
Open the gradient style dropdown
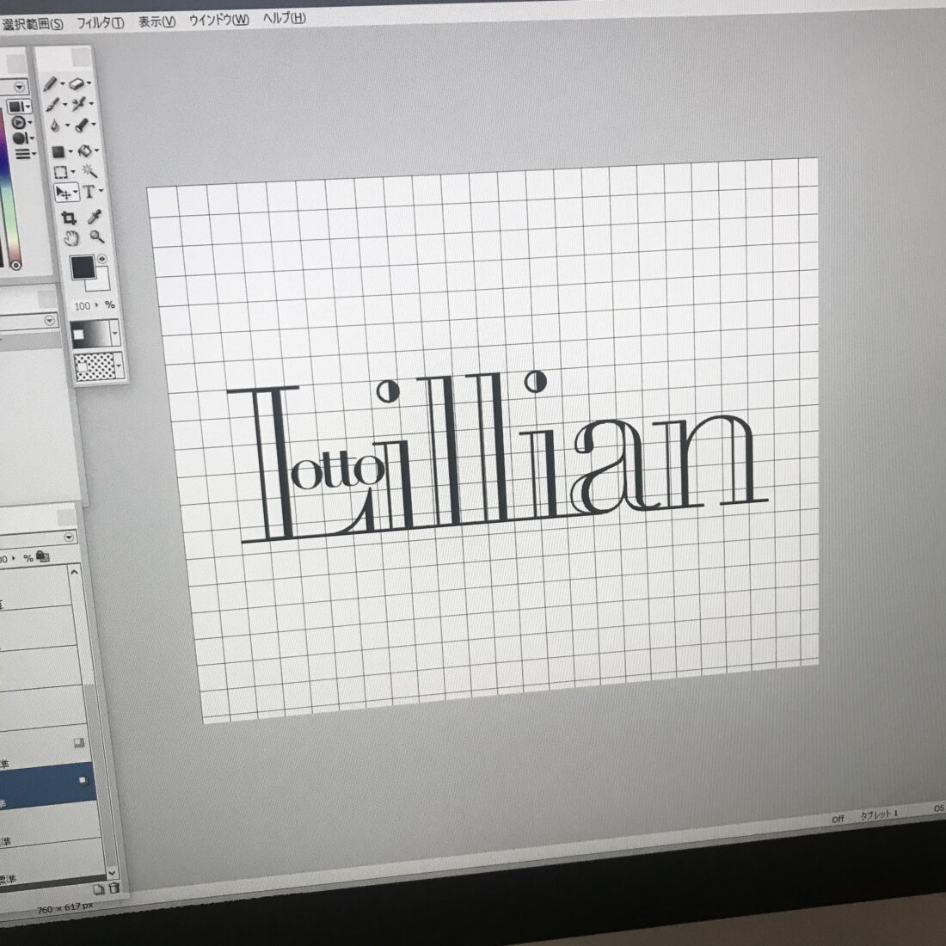click(x=114, y=334)
